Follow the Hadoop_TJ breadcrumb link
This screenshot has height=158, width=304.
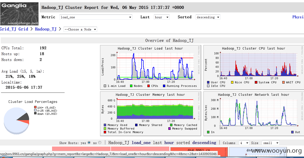coord(46,29)
